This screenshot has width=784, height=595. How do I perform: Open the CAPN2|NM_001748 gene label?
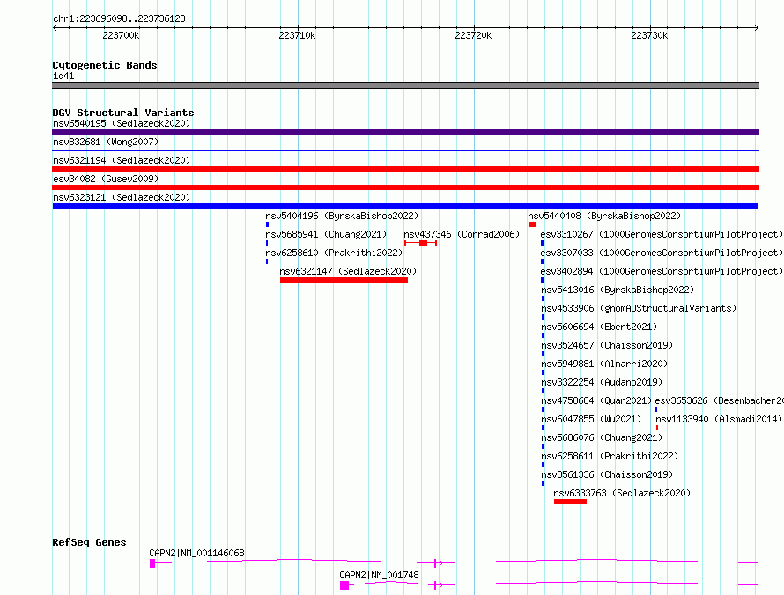coord(379,575)
